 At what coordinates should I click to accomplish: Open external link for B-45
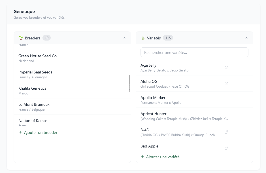pyautogui.click(x=226, y=132)
